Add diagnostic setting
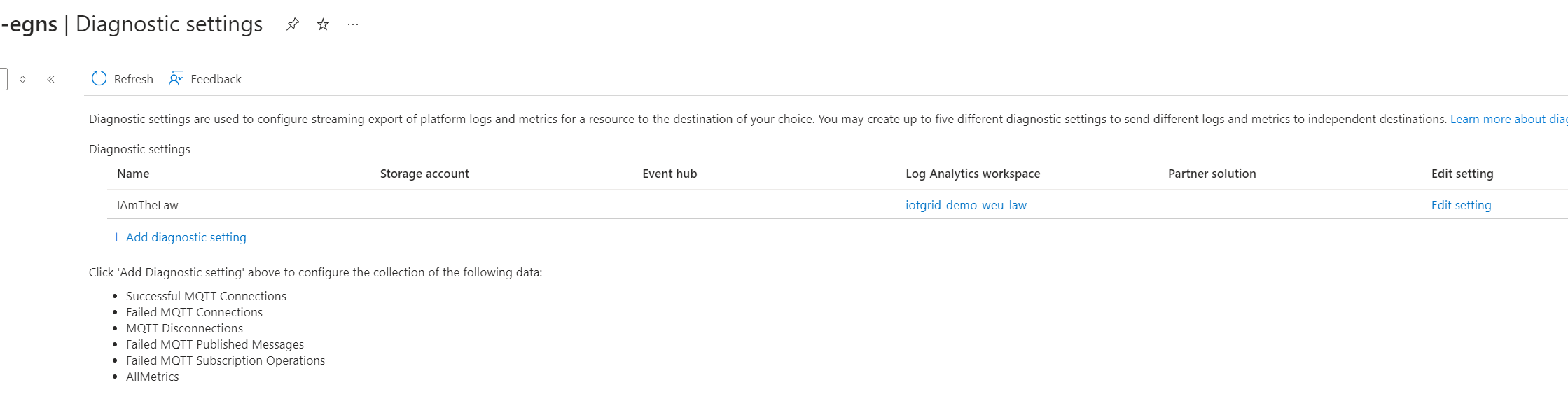The width and height of the screenshot is (1568, 394). [179, 237]
